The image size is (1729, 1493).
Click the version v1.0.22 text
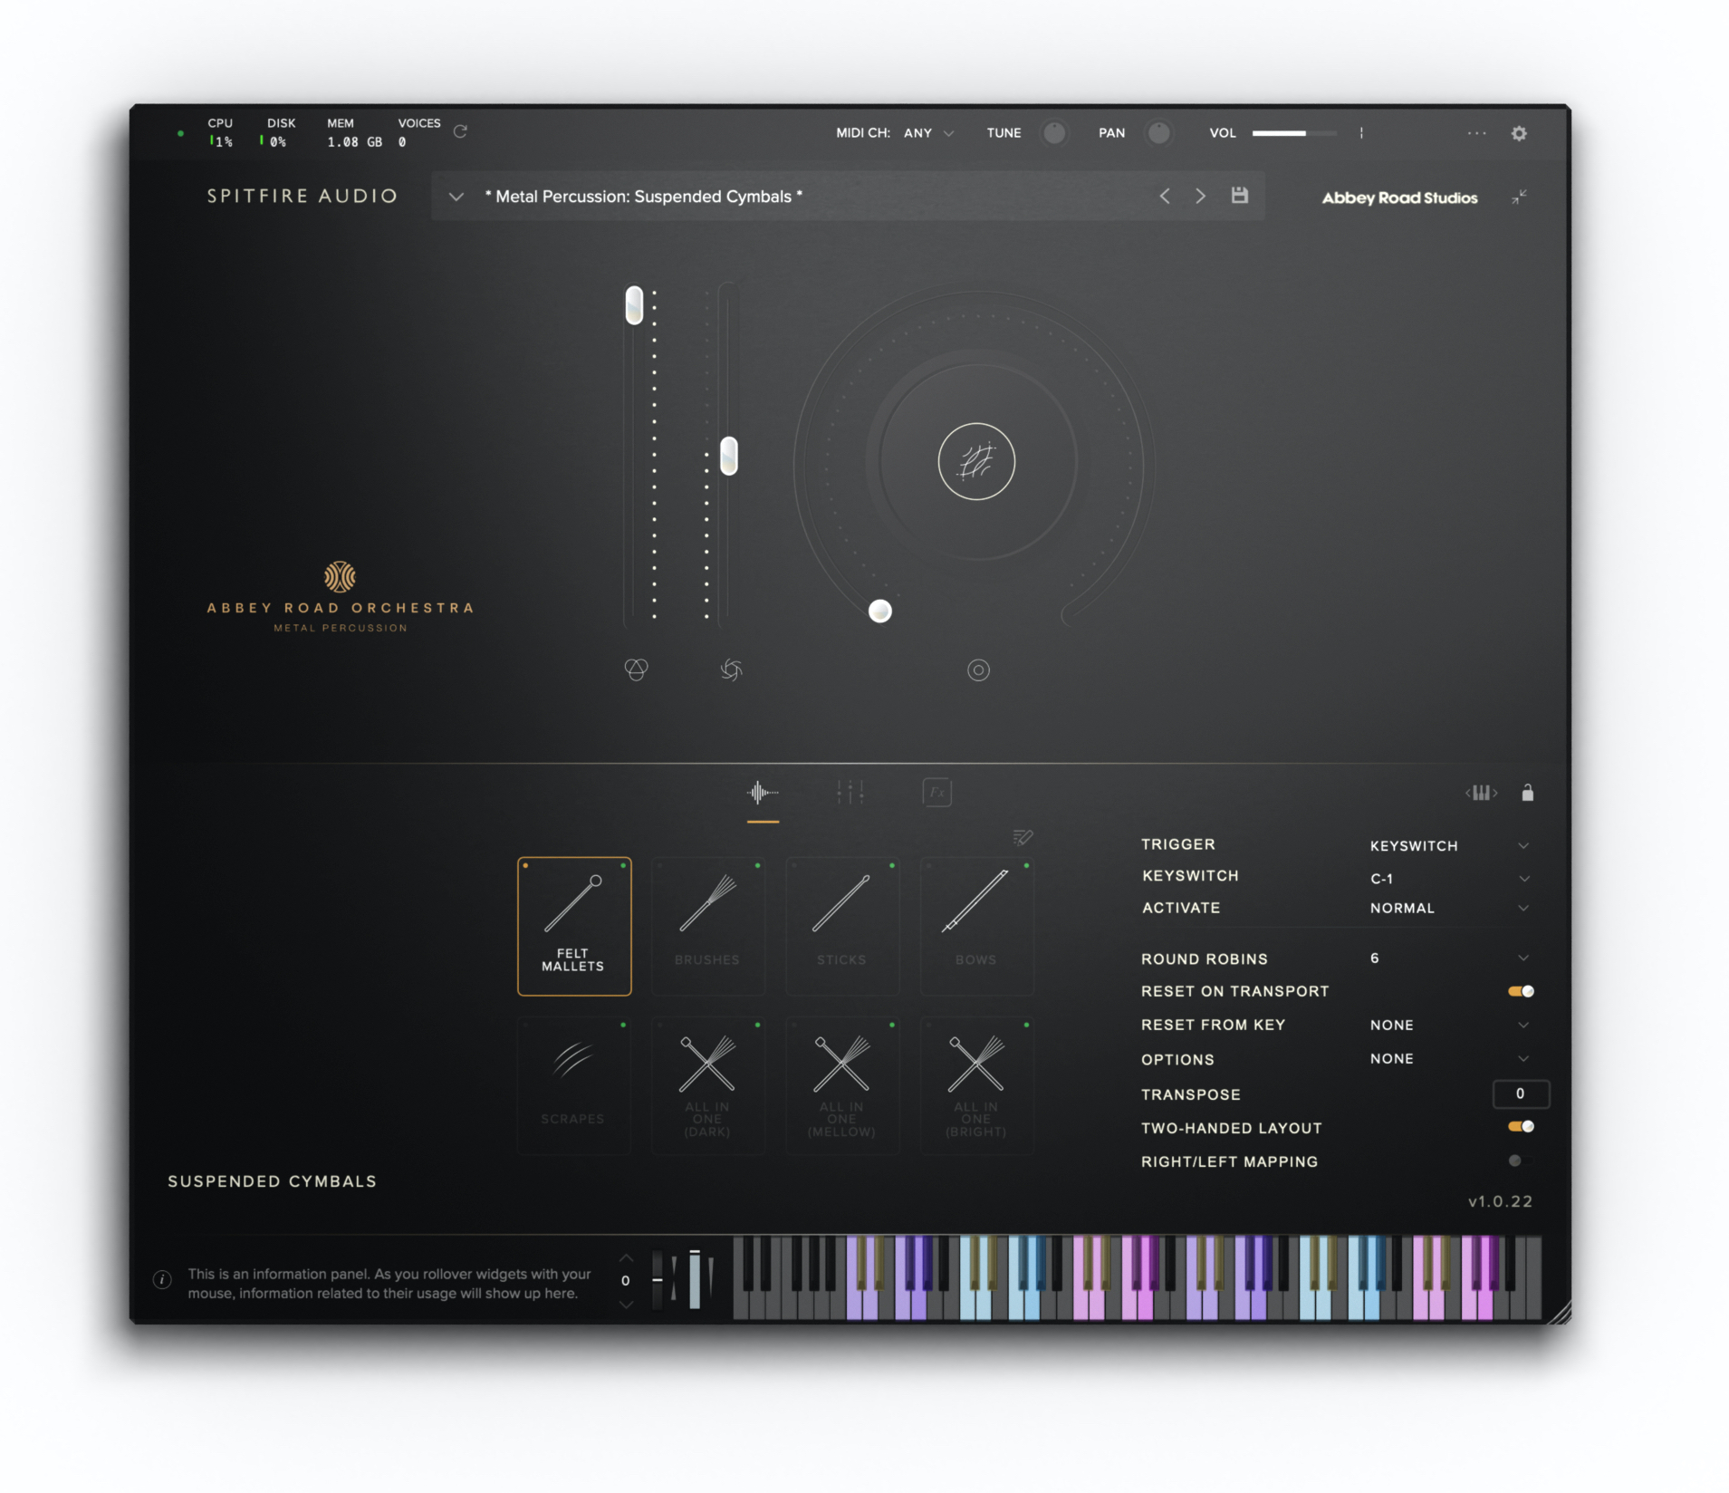pos(1500,1201)
